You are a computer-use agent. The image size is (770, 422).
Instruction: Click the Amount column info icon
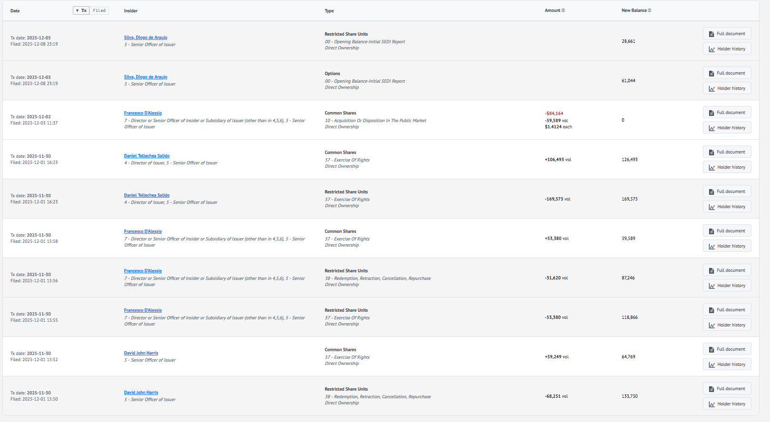pos(563,10)
